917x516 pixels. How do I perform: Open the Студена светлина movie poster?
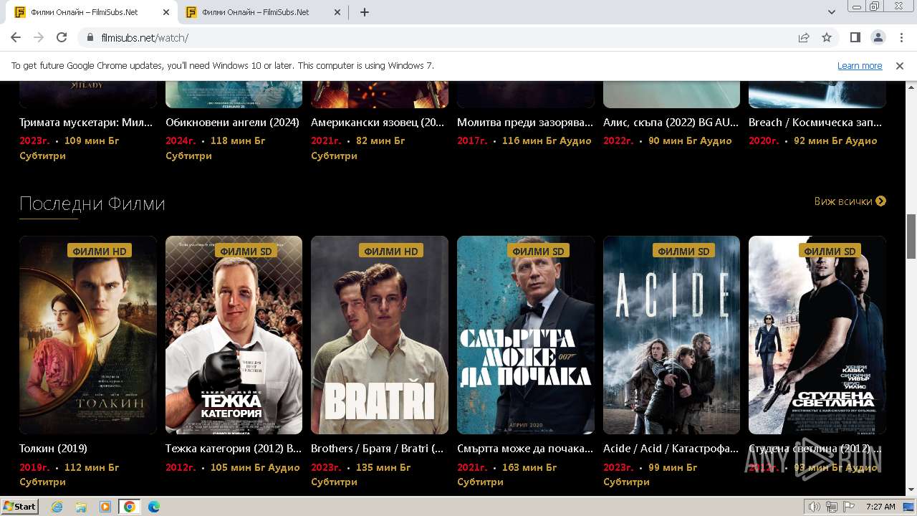coord(817,335)
